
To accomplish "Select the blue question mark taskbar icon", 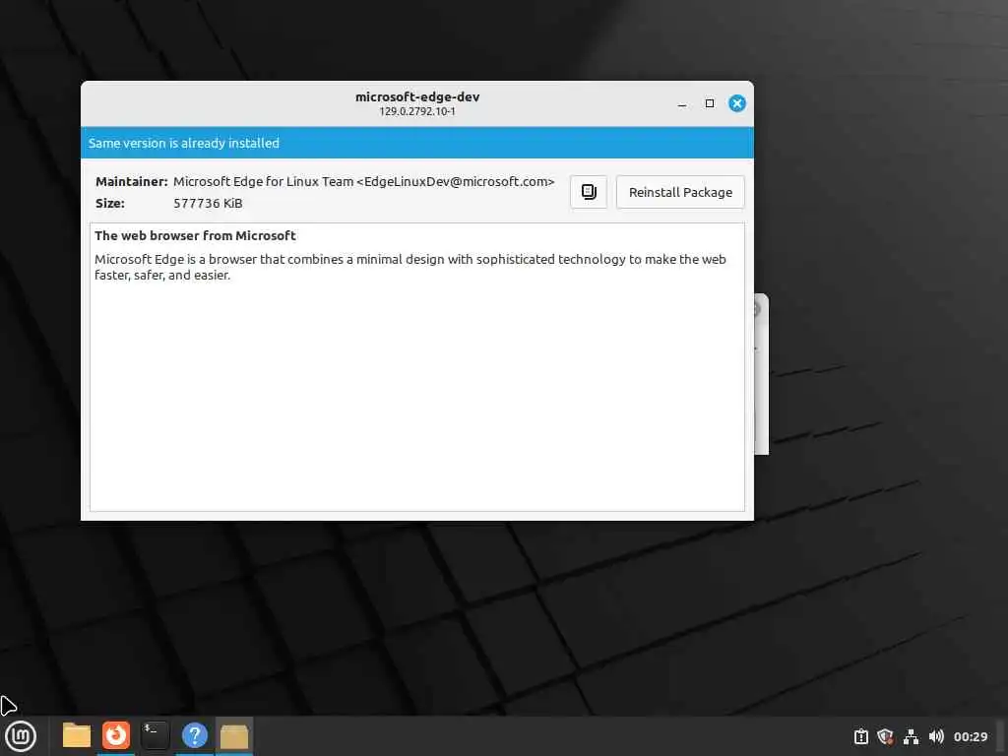I will point(194,735).
